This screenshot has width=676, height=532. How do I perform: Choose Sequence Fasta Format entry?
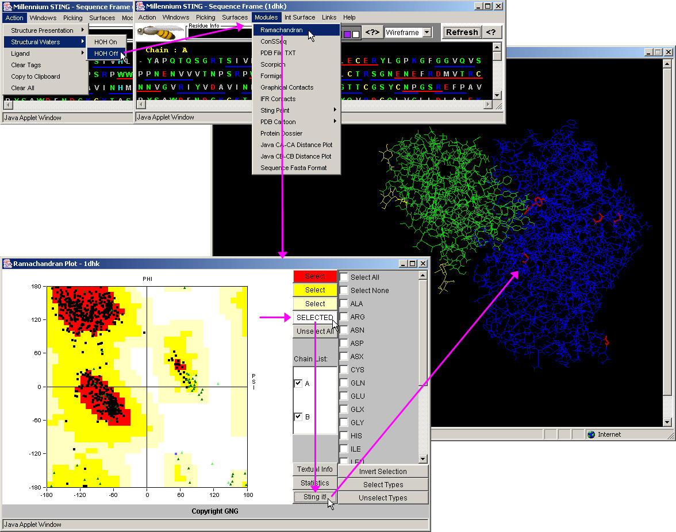(297, 168)
